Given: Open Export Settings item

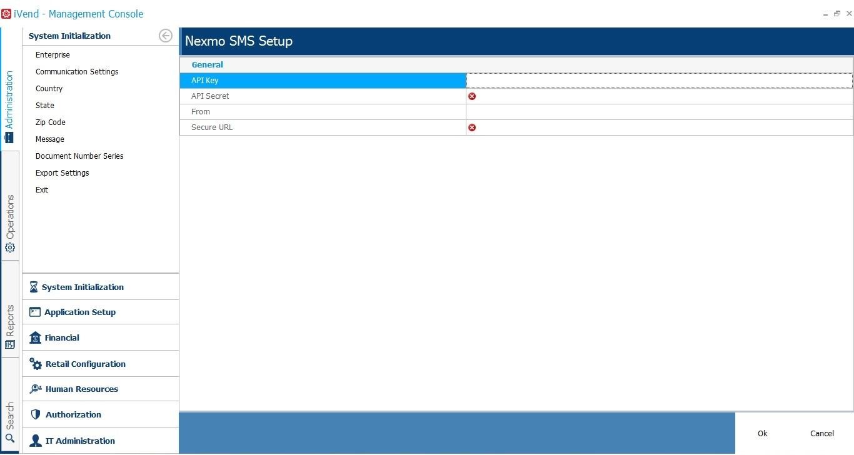Looking at the screenshot, I should [x=63, y=173].
